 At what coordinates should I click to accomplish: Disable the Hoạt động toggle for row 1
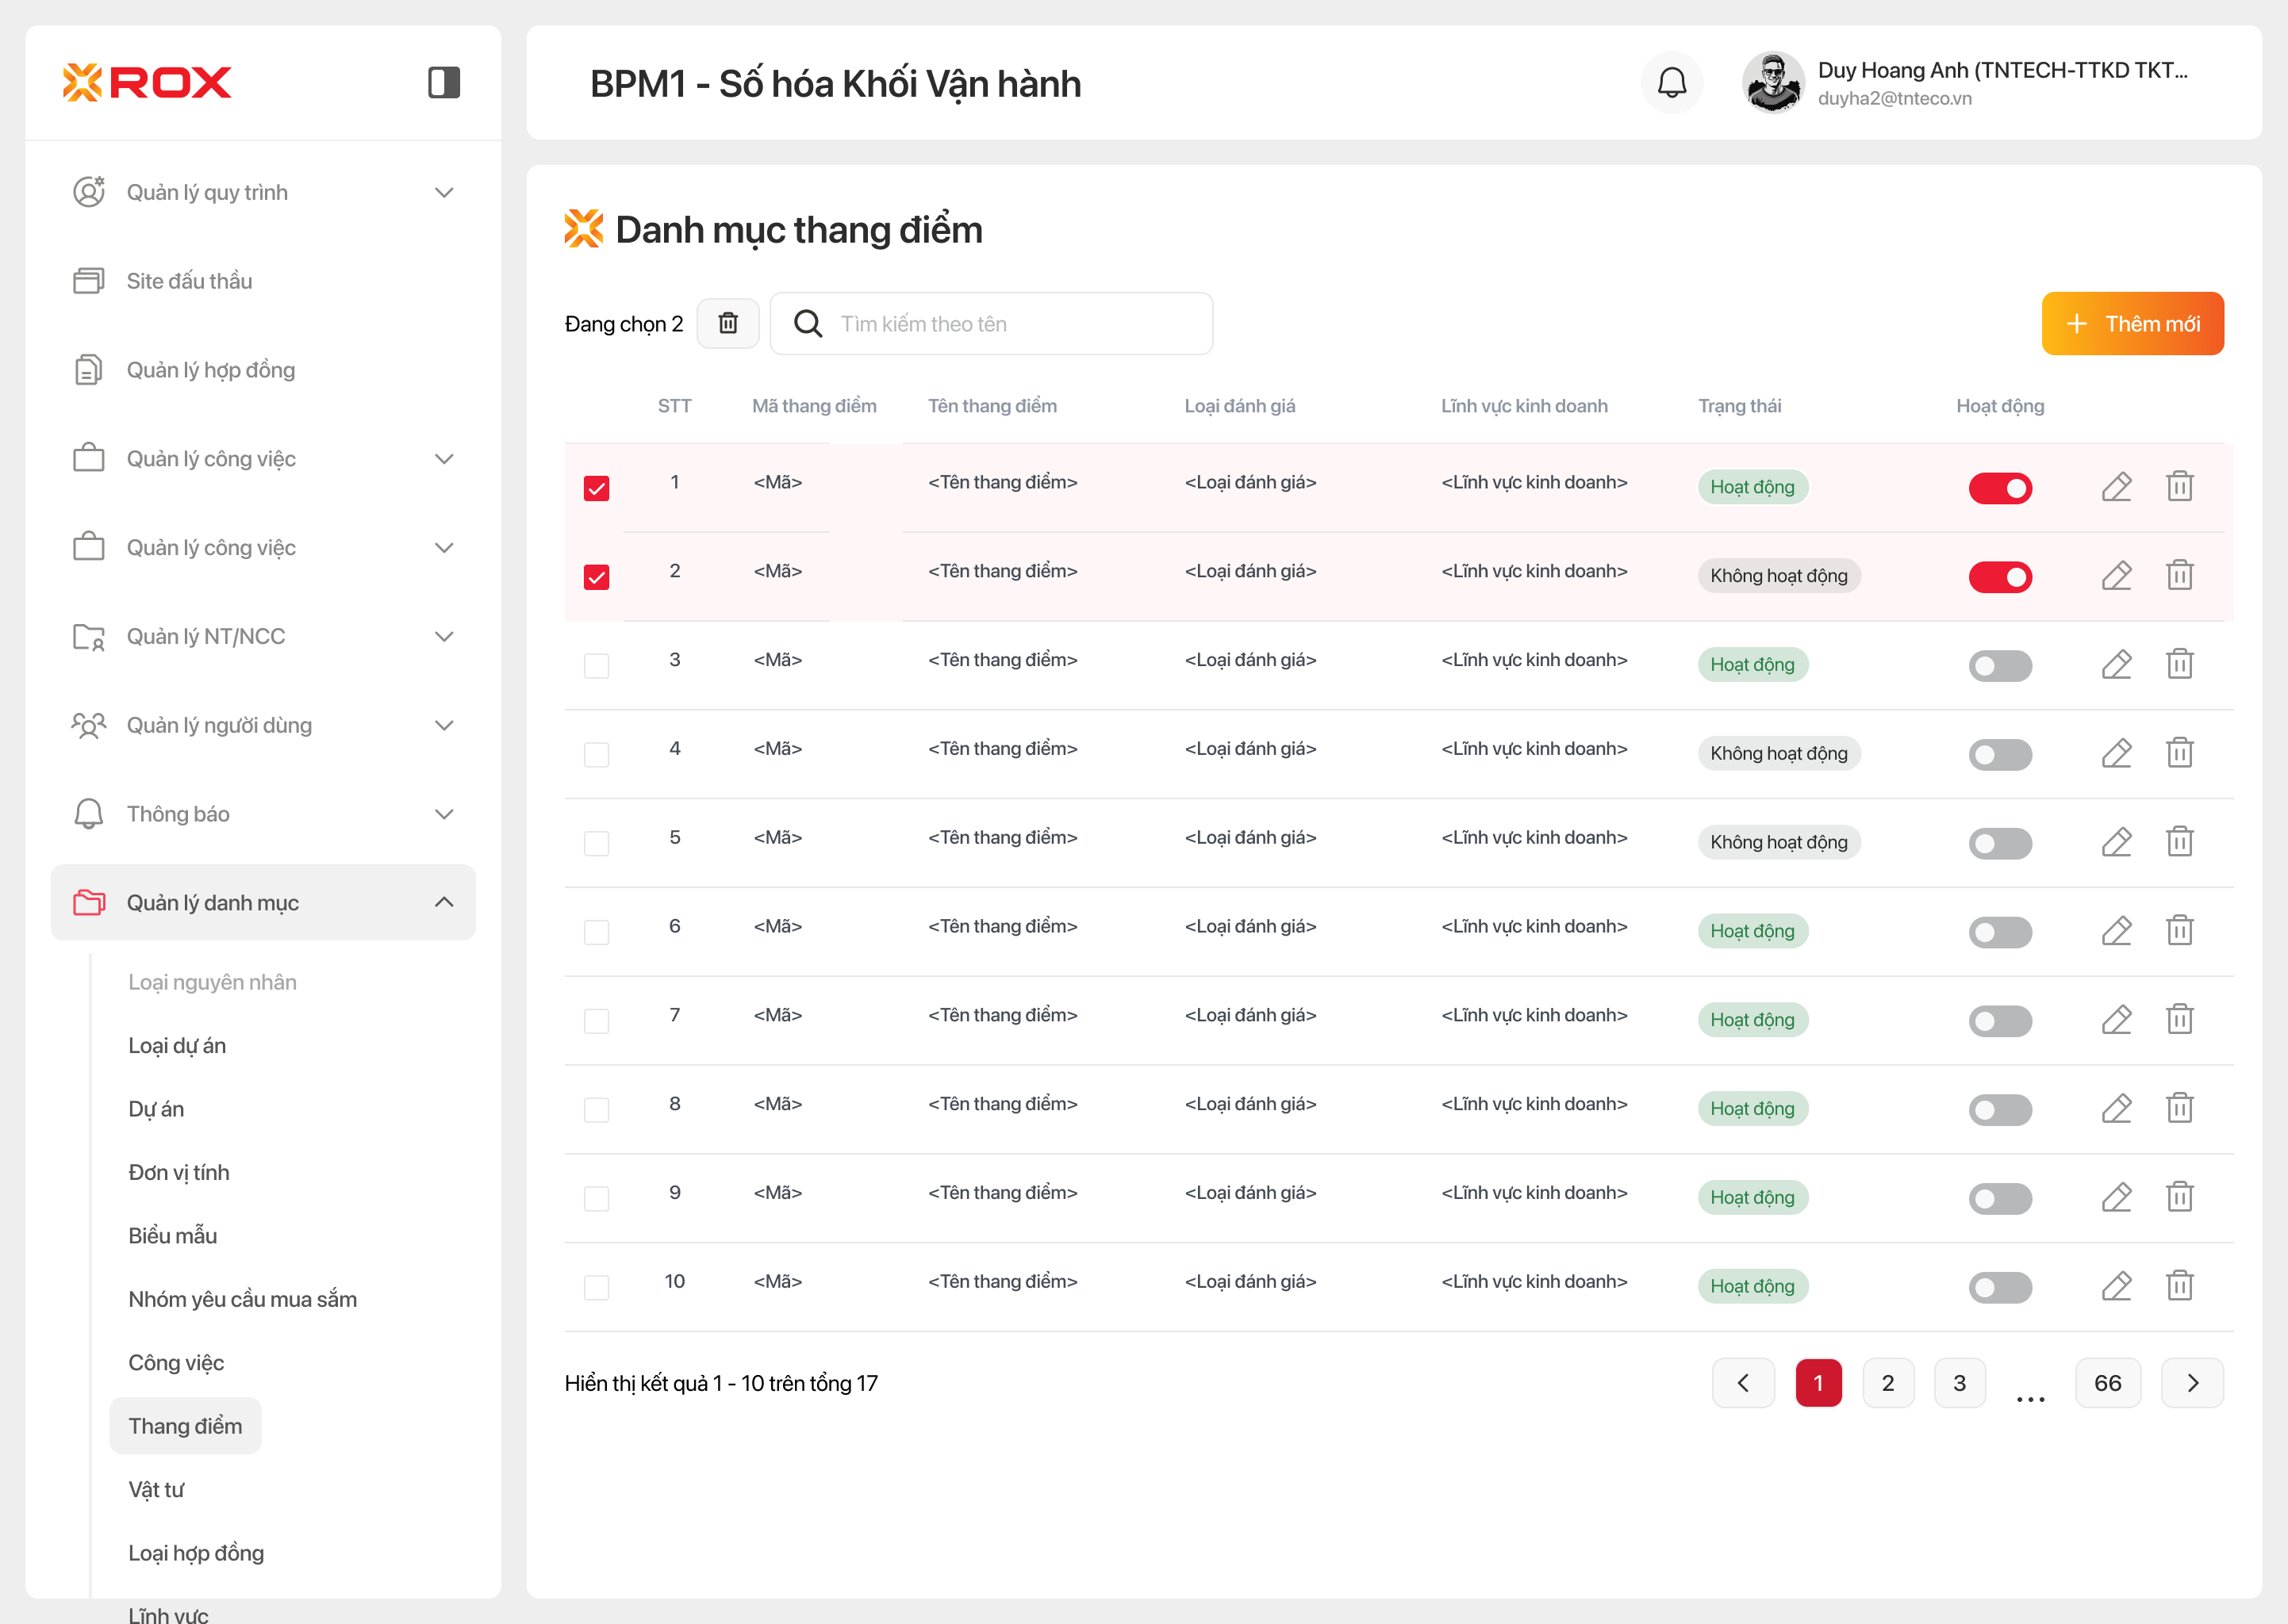(1999, 488)
